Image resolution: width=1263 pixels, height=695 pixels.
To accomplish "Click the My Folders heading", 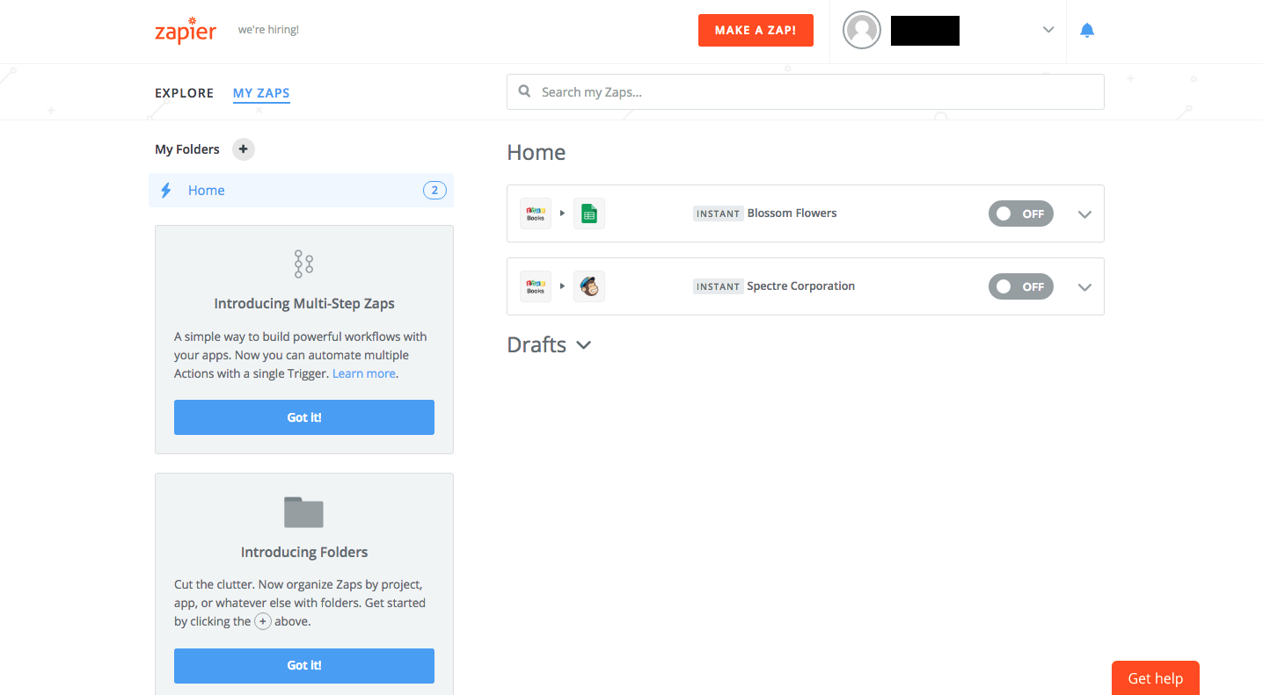I will 187,149.
